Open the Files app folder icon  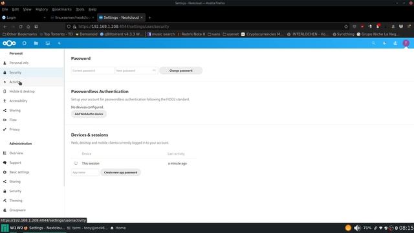[x=36, y=43]
